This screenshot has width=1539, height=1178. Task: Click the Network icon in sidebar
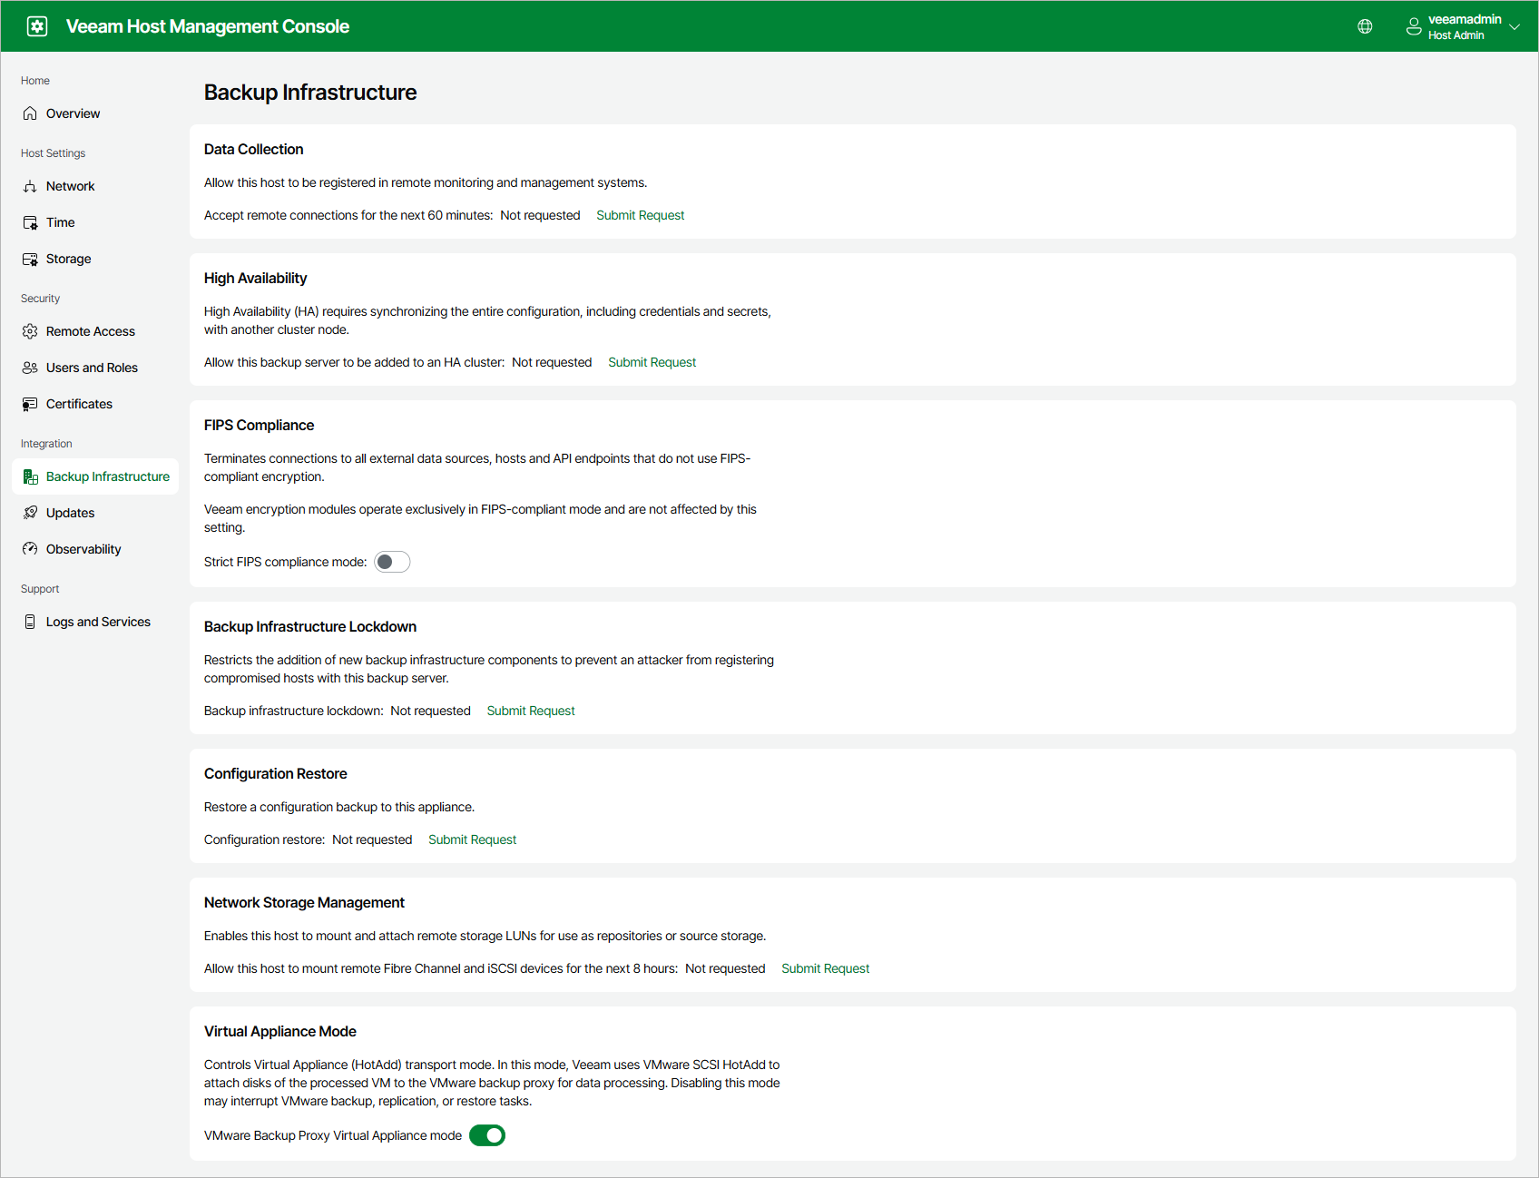[30, 186]
